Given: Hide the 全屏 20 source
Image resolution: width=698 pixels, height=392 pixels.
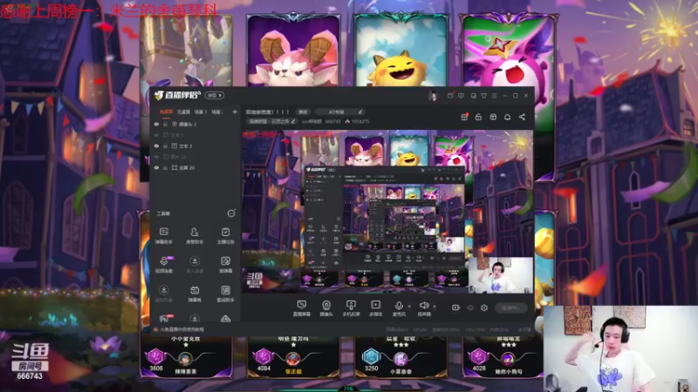Looking at the screenshot, I should tap(156, 167).
